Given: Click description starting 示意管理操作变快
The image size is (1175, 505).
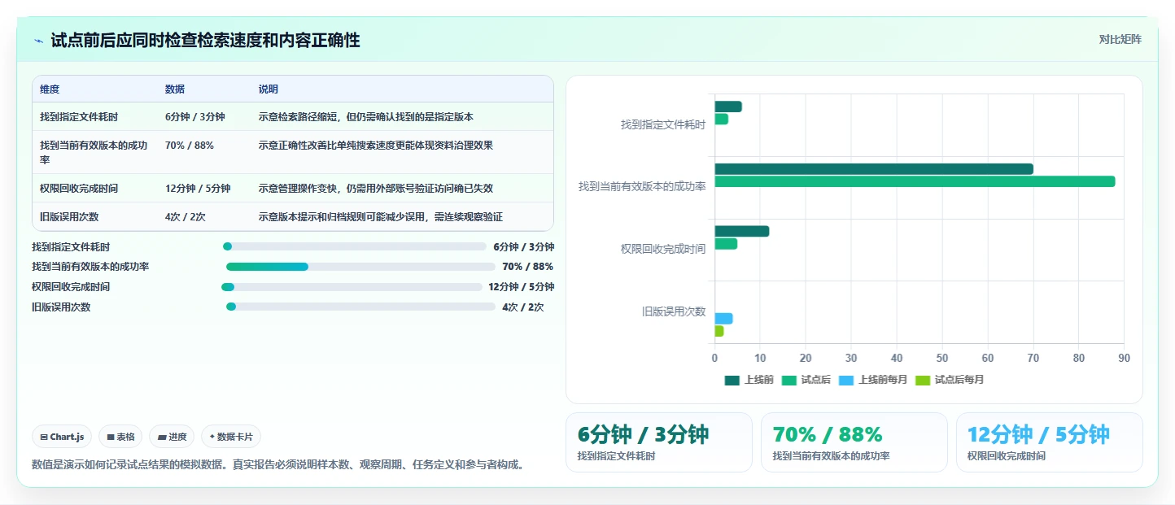Looking at the screenshot, I should [376, 188].
